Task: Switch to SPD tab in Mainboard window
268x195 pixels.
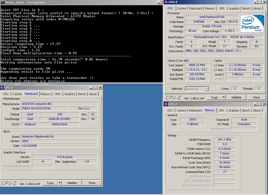Action: (58, 94)
